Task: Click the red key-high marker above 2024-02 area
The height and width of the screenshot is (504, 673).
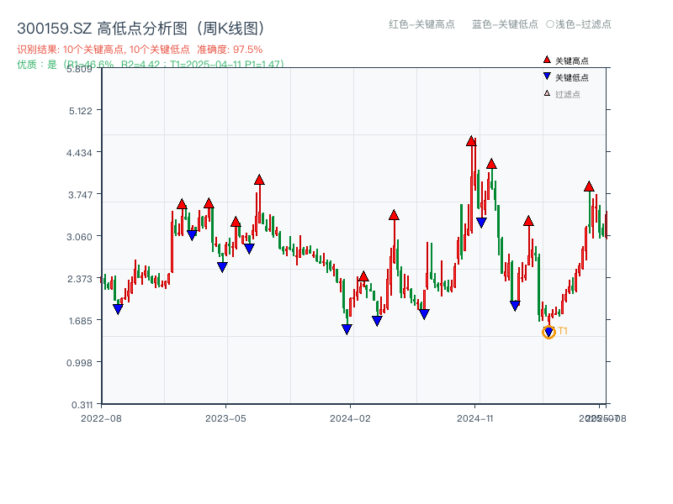Action: coord(362,276)
